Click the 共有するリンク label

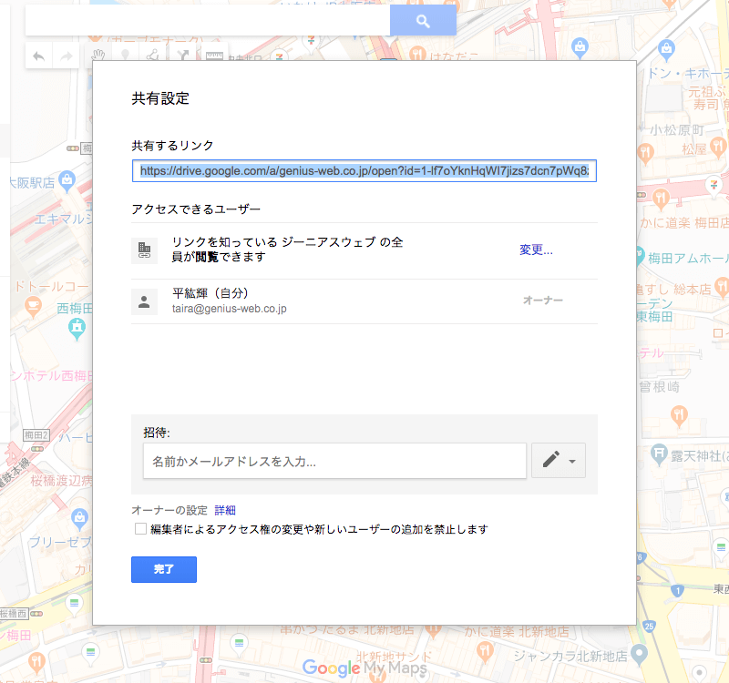172,146
